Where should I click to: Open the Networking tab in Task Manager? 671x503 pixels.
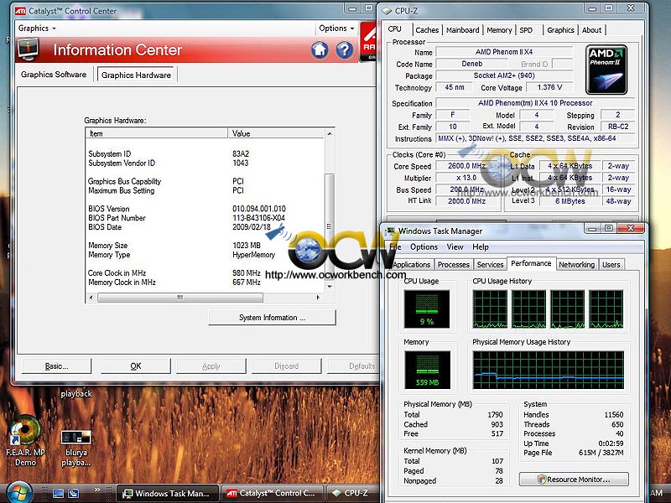pos(576,265)
